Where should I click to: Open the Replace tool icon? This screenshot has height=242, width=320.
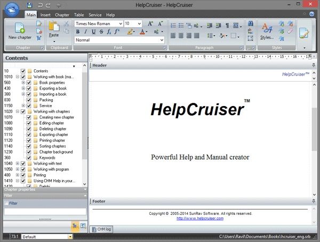(x=251, y=31)
